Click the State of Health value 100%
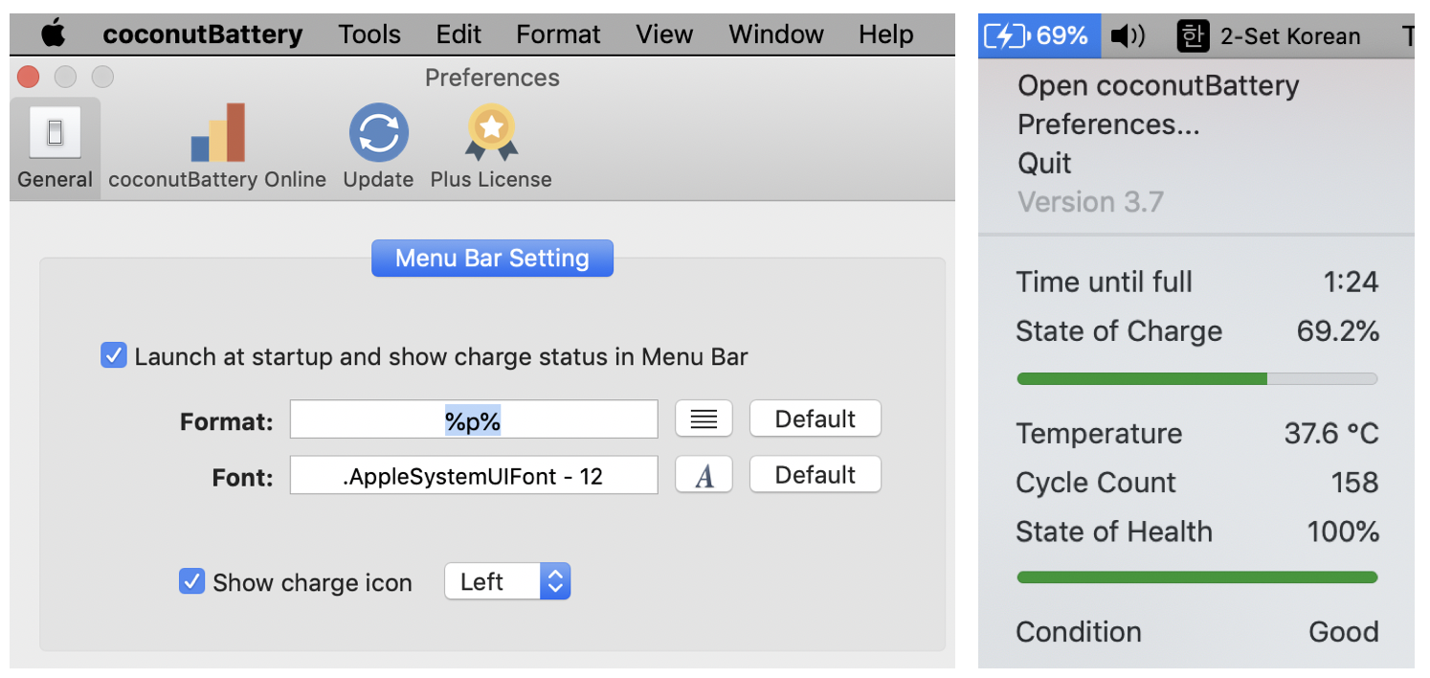This screenshot has width=1430, height=678. (1344, 531)
